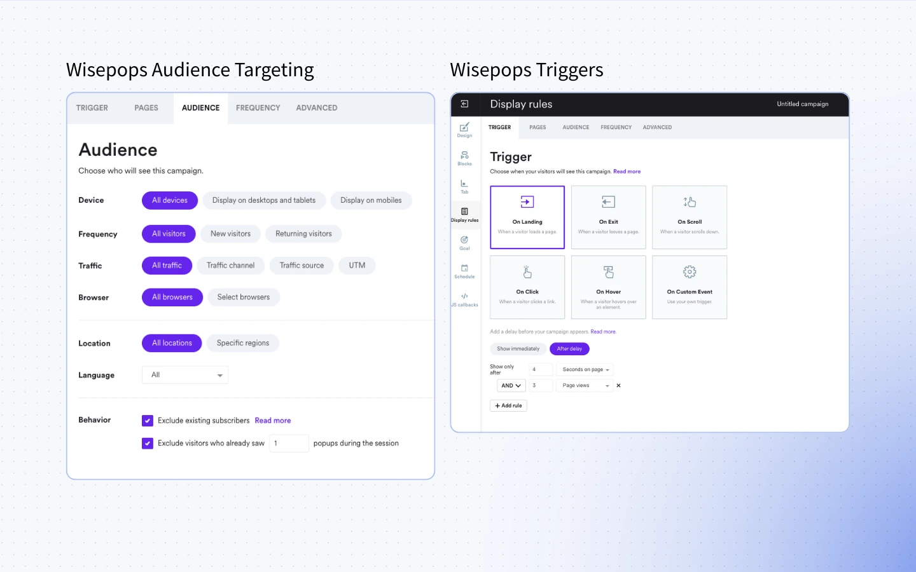Open Read more link for existing subscribers
916x572 pixels.
point(273,421)
